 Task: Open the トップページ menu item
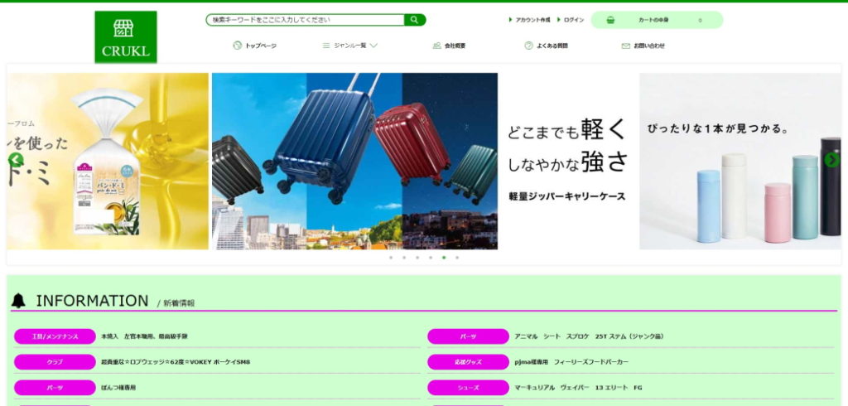pyautogui.click(x=255, y=46)
